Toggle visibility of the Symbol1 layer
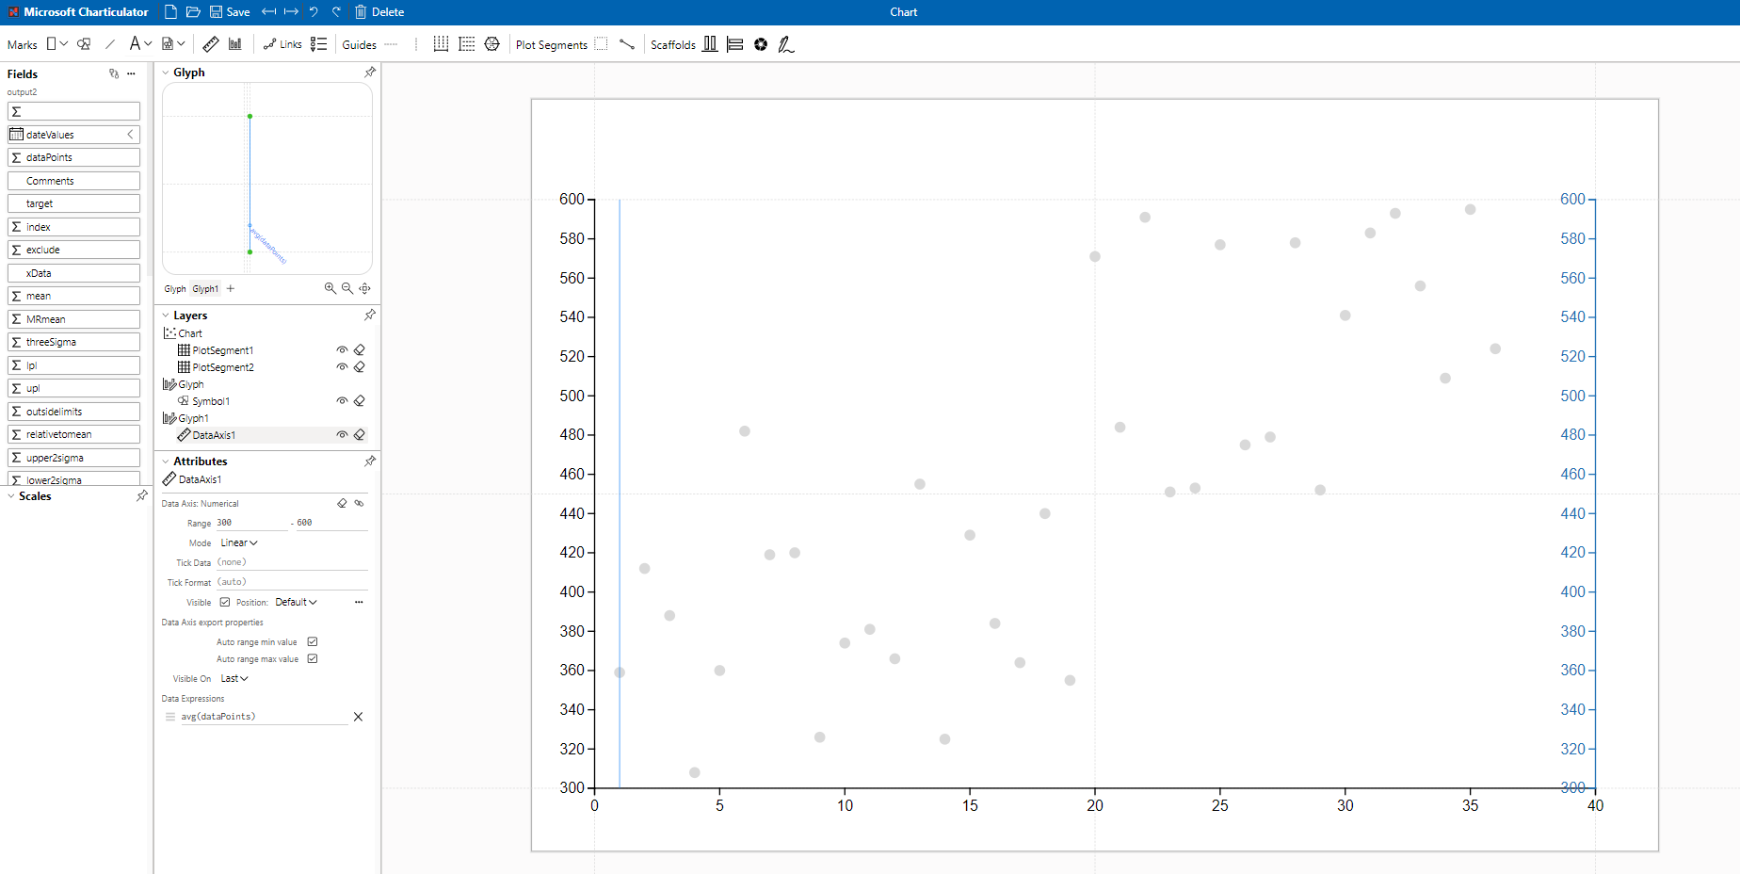The image size is (1740, 874). tap(343, 400)
